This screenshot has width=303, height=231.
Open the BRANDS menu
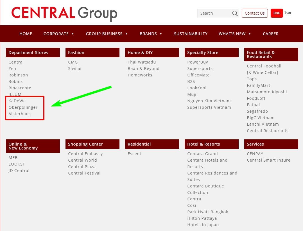(x=148, y=34)
